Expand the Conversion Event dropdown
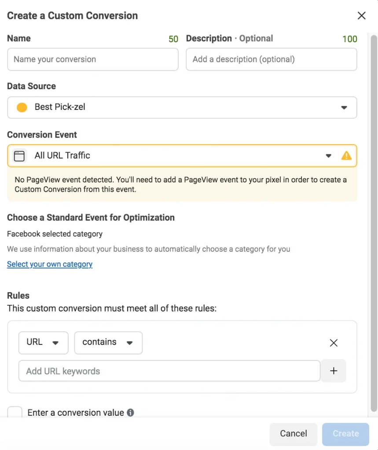Screen dimensions: 378x450 coord(176,156)
